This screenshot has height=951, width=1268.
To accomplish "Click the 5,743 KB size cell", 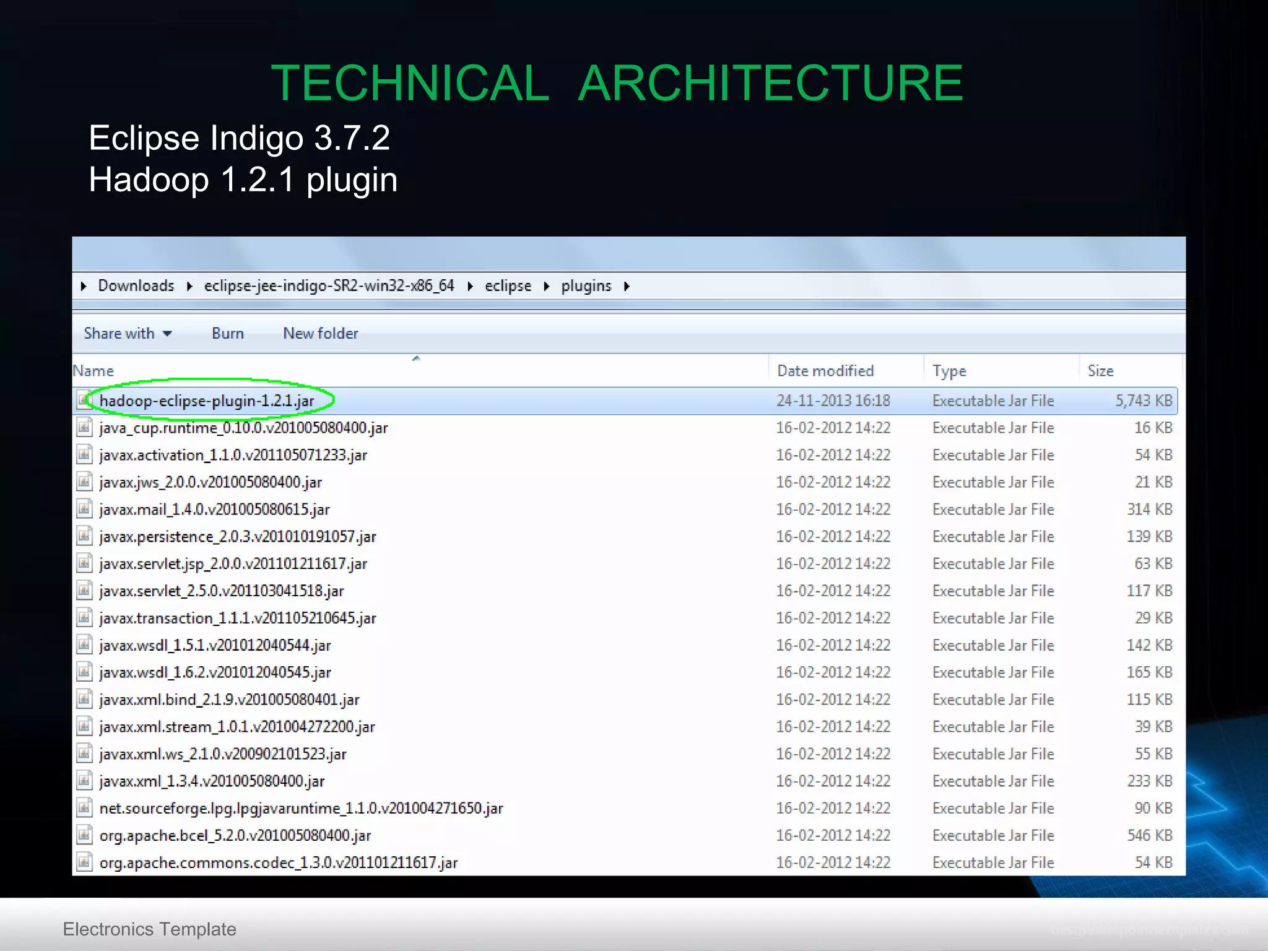I will [1144, 401].
